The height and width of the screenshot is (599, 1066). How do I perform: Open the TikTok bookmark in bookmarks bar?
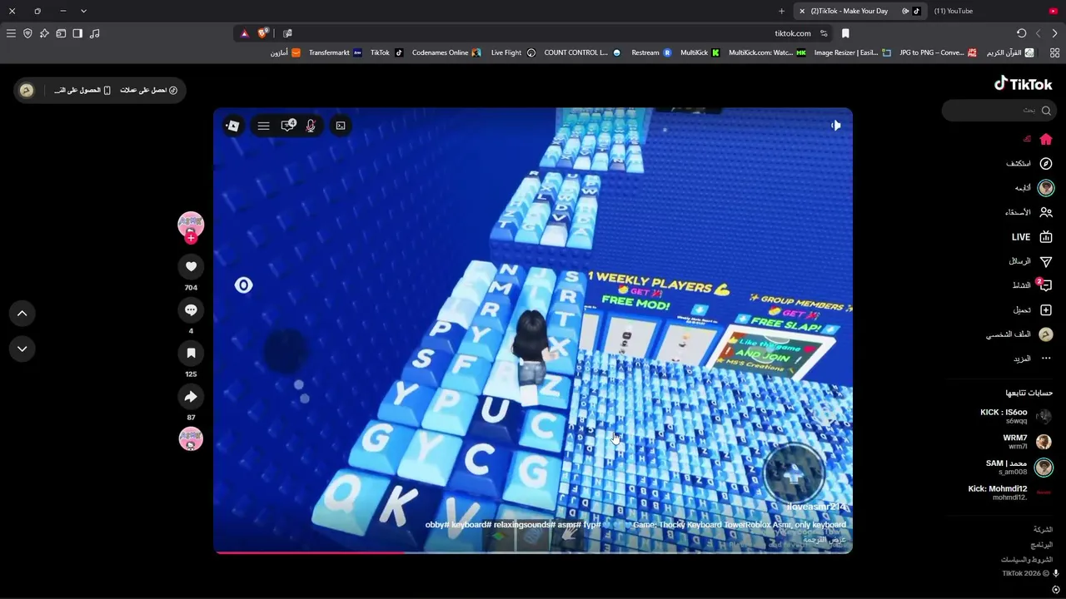[386, 52]
